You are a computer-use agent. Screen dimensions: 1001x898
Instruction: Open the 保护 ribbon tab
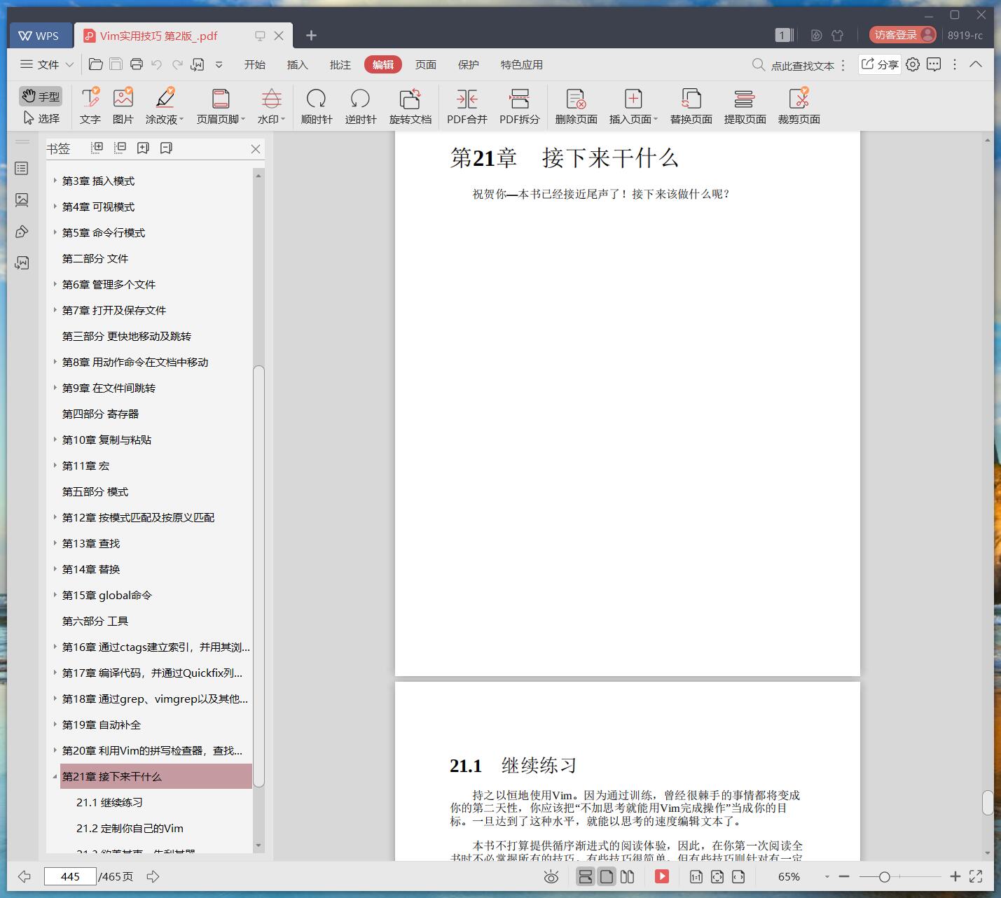469,64
